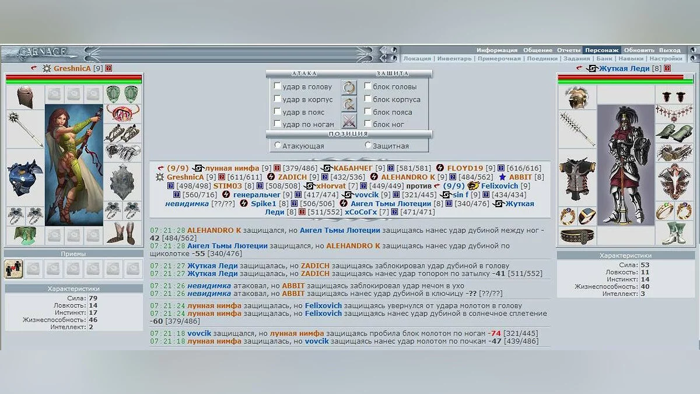Viewport: 700px width, 394px height.
Task: Open the Навыки submenu
Action: point(631,58)
